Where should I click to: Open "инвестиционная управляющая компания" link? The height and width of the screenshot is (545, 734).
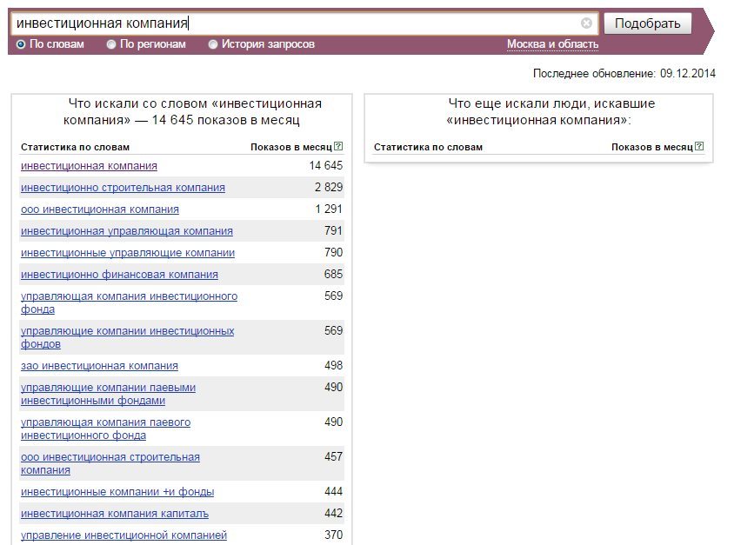tap(127, 231)
